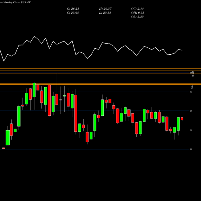This screenshot has width=201, height=201.
Task: Click the OL: 3.35 statistic
Action: pyautogui.click(x=137, y=17)
